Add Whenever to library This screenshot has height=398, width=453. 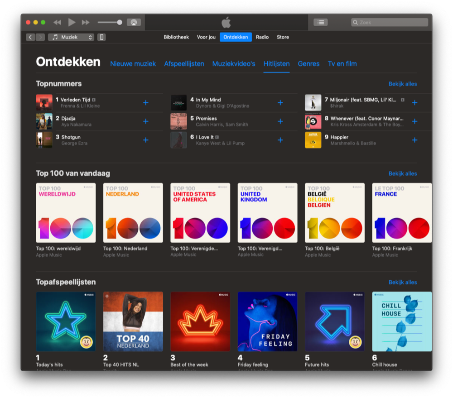tap(414, 121)
